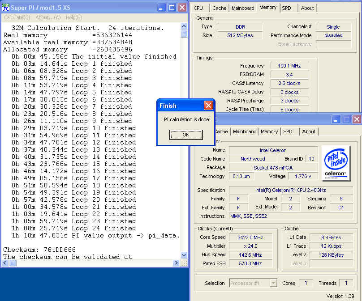Click the Intel Inside Celeron logo
The image size is (362, 301).
336,163
